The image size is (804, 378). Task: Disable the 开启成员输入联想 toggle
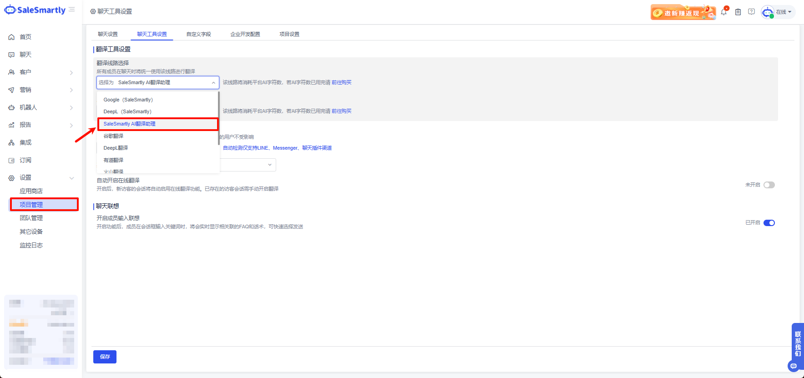(769, 223)
